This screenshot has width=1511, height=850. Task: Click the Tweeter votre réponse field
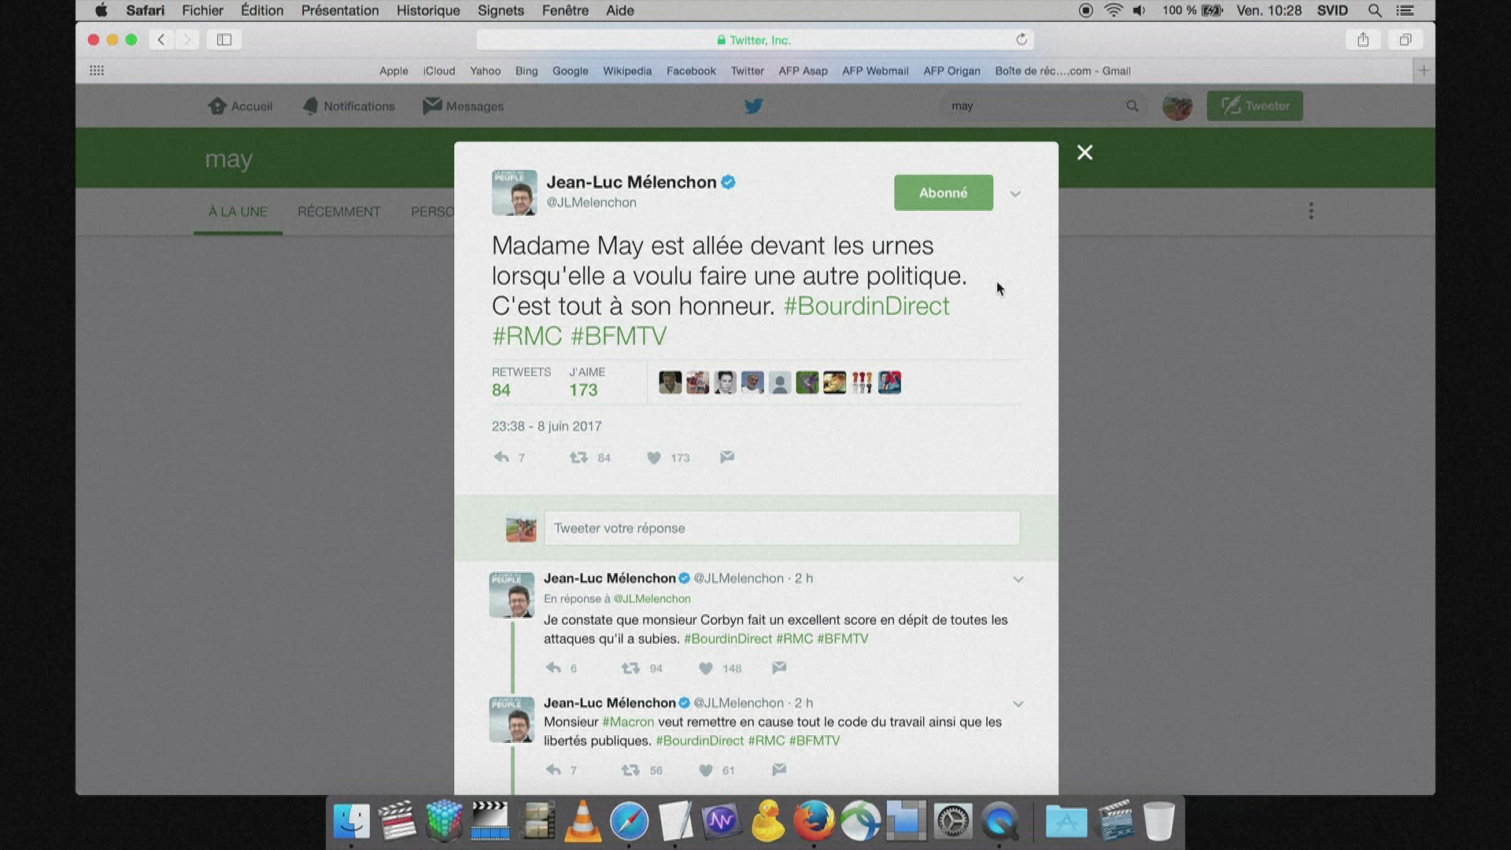pos(781,528)
